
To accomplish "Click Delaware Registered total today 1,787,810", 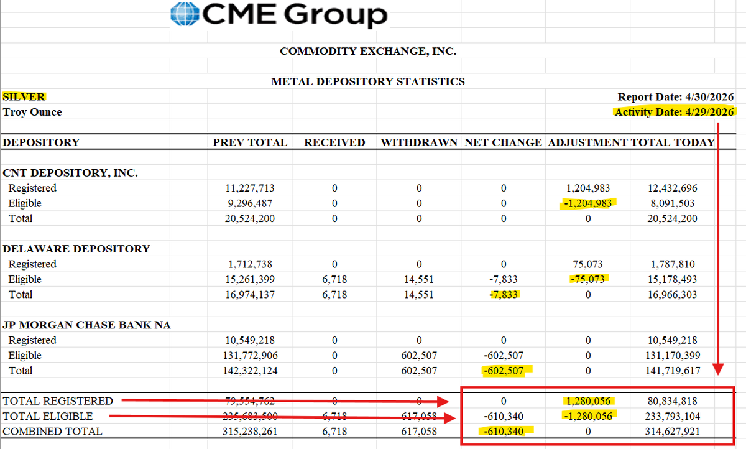I will pyautogui.click(x=672, y=264).
